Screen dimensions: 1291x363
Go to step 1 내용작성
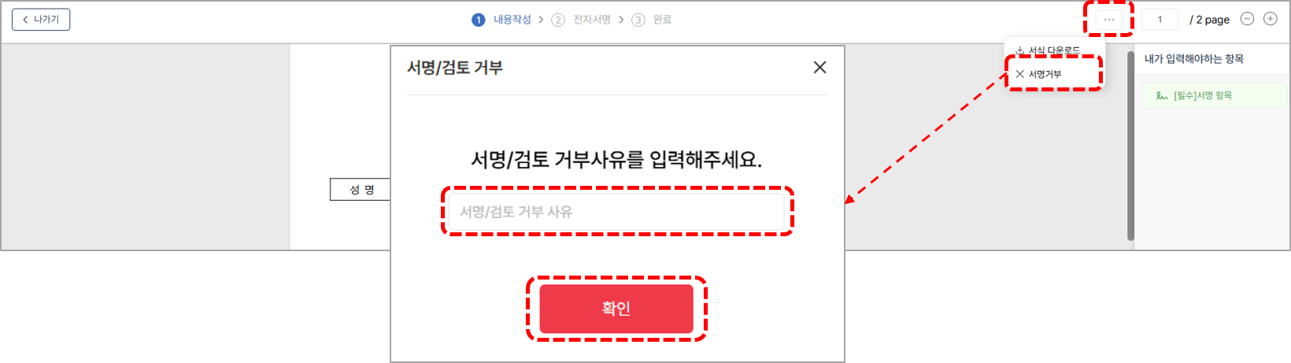click(x=501, y=20)
